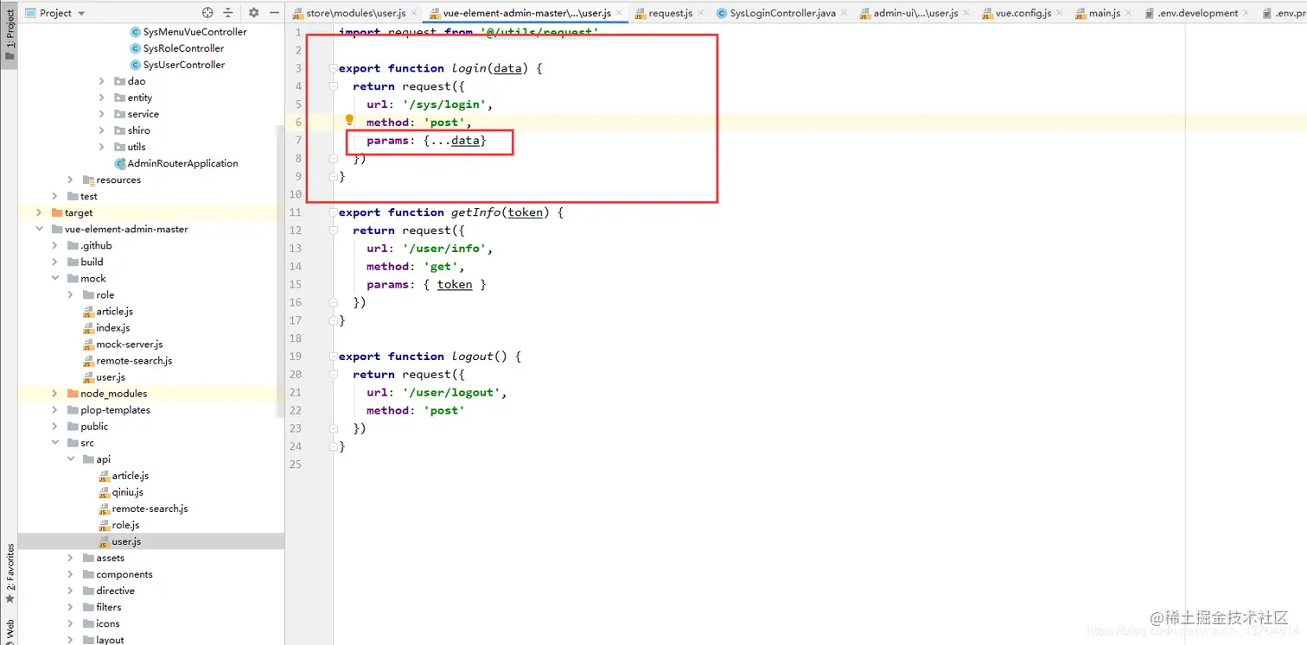Viewport: 1307px width, 645px height.
Task: Select role.js file in api folder
Action: pyautogui.click(x=119, y=525)
